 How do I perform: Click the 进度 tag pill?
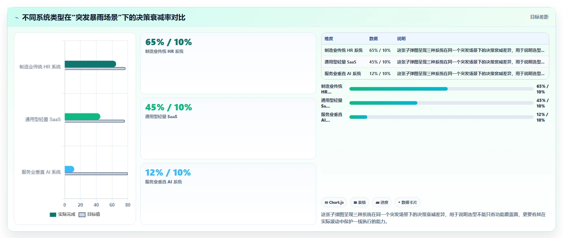382,202
